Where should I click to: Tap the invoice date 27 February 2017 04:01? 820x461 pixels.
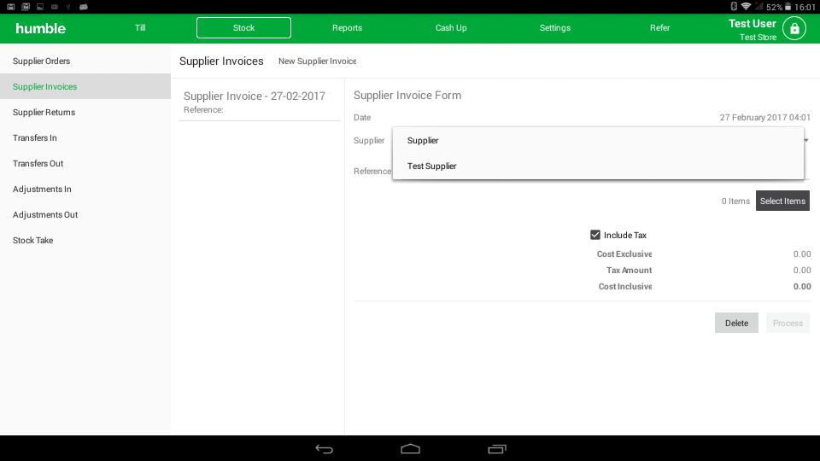[765, 117]
